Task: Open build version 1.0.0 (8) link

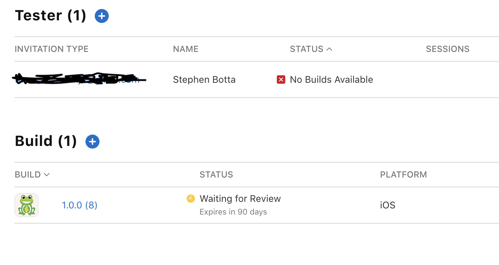Action: point(80,205)
